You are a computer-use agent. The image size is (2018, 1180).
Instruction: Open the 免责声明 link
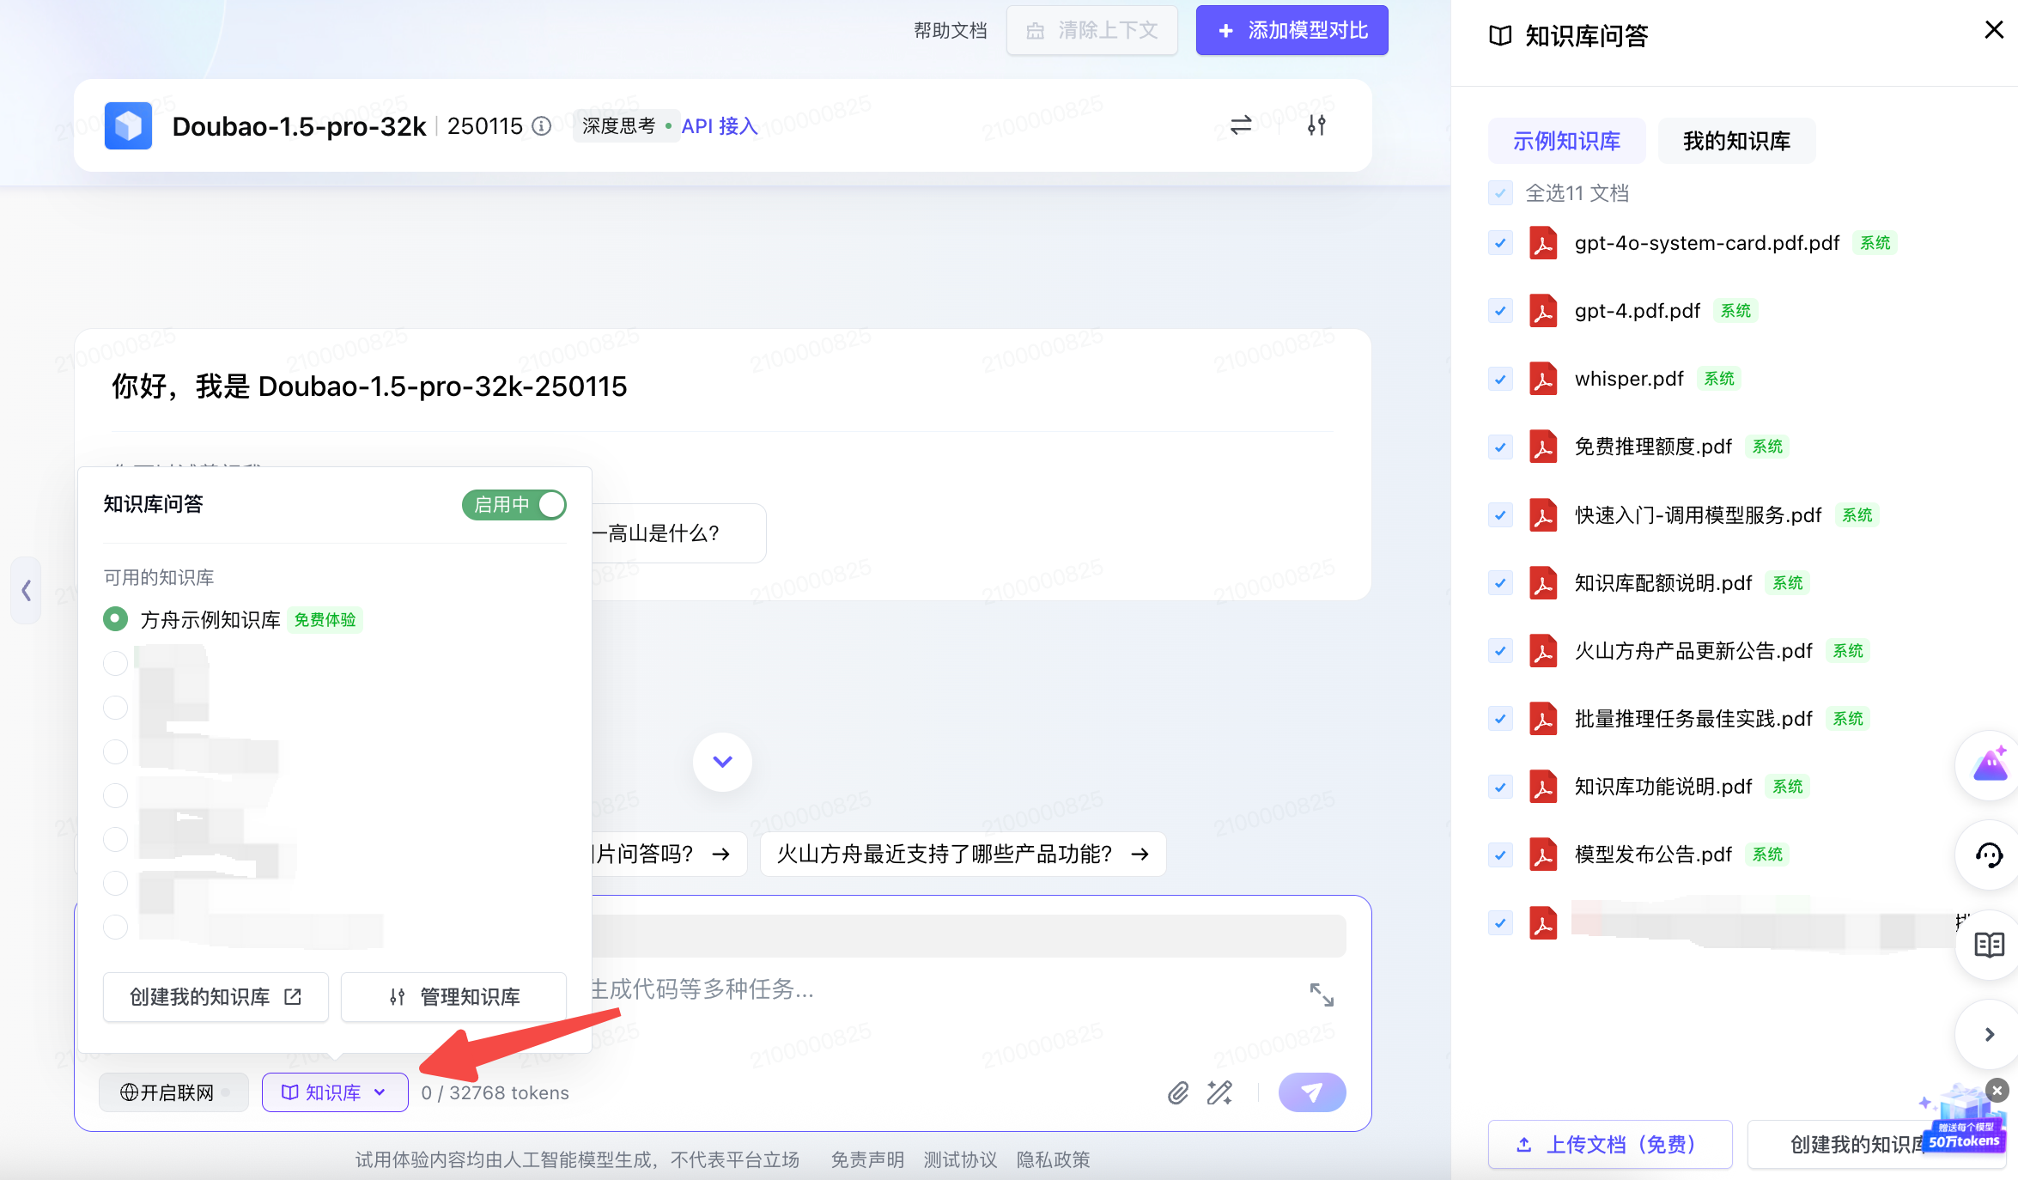pyautogui.click(x=867, y=1160)
